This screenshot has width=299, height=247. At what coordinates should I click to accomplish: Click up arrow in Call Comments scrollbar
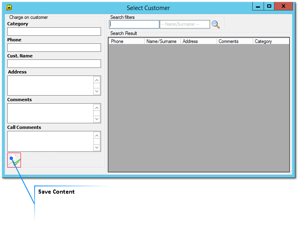click(x=97, y=135)
